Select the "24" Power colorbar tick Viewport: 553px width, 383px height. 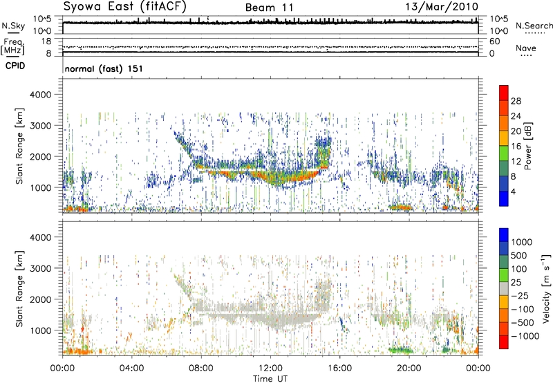(x=516, y=116)
